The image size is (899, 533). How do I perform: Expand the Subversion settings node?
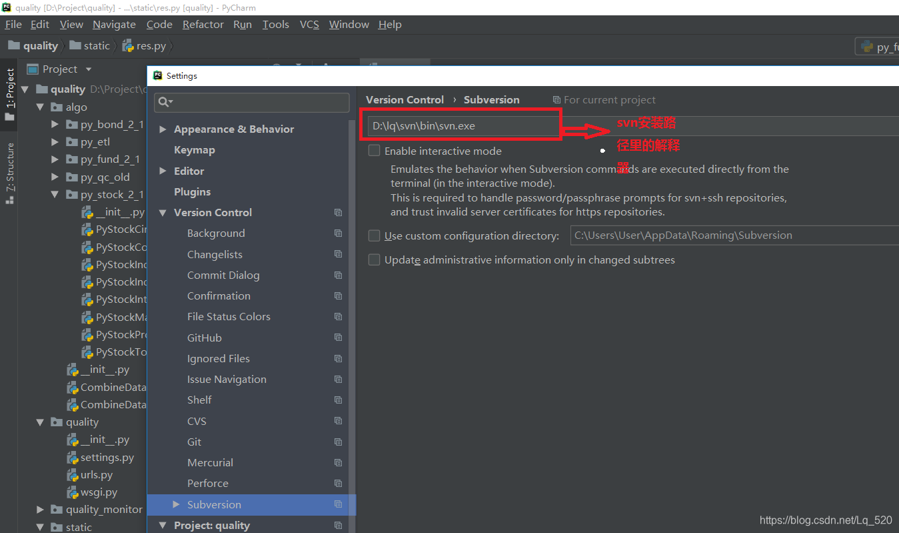176,504
